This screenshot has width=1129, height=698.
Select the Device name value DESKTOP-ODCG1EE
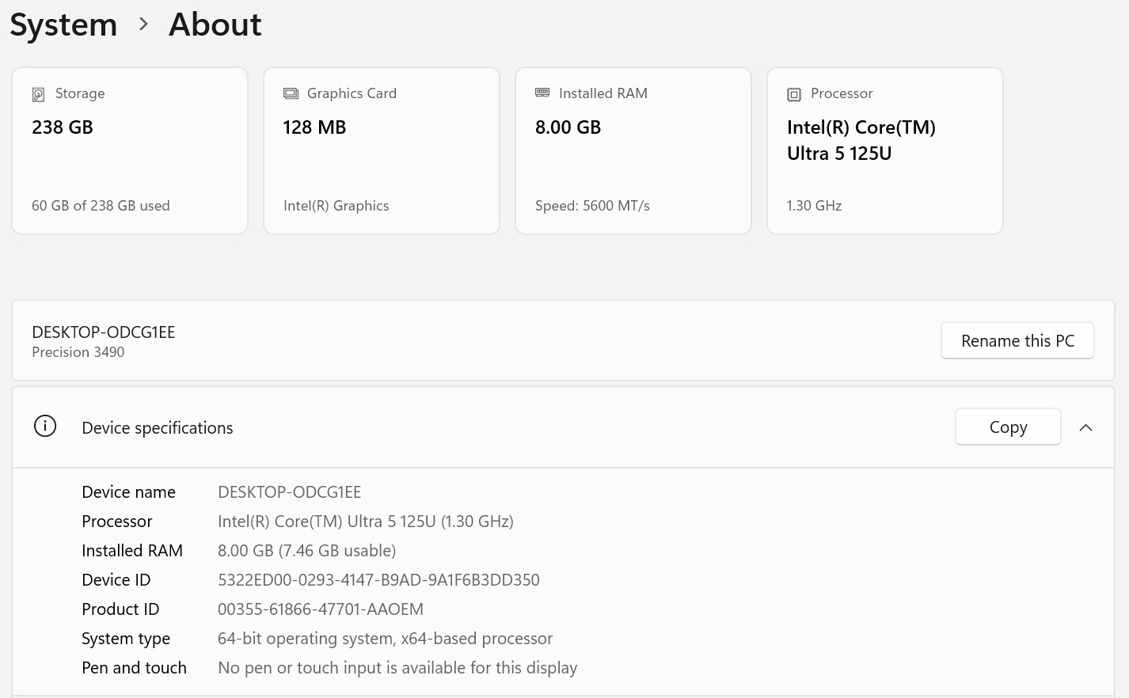[290, 492]
